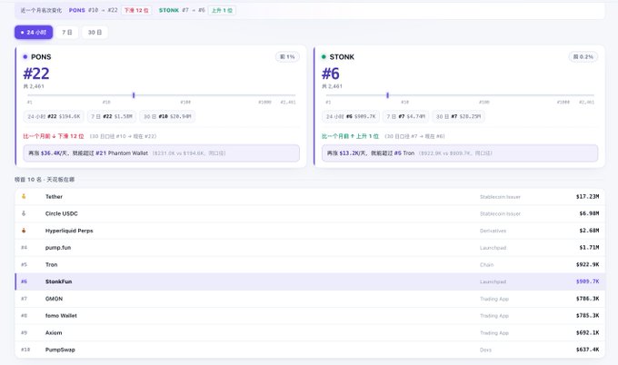Click the red 比一个月前 下滑 12 位 text
The image size is (618, 365).
click(x=54, y=136)
